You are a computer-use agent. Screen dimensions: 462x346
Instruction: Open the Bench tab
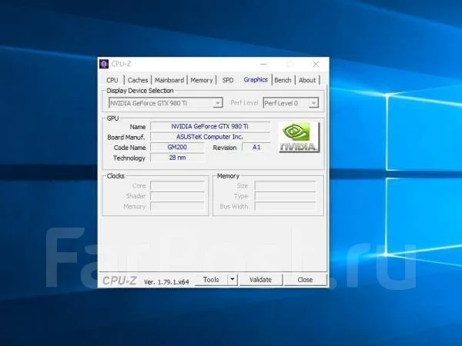(x=283, y=80)
